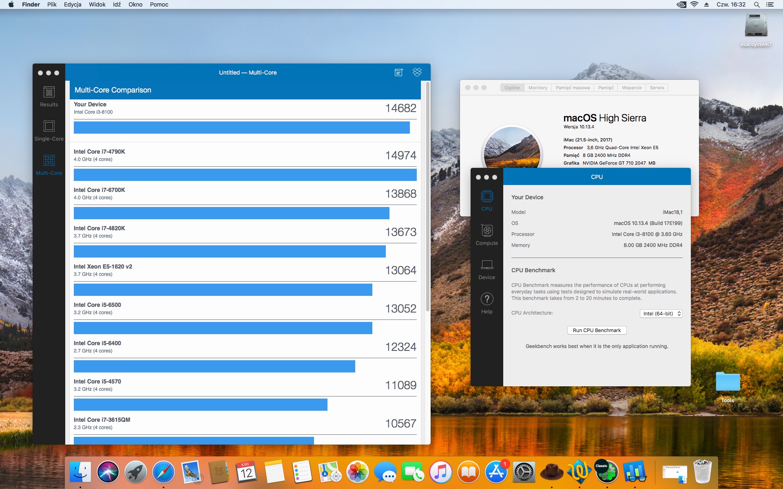Open the Results section in Geekbench sidebar

tap(49, 96)
